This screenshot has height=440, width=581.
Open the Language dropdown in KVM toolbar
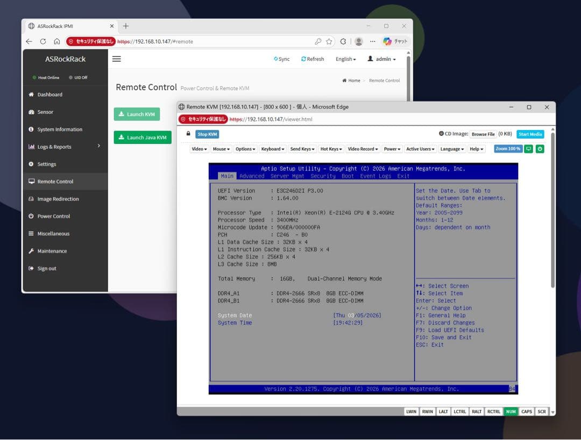pos(452,149)
